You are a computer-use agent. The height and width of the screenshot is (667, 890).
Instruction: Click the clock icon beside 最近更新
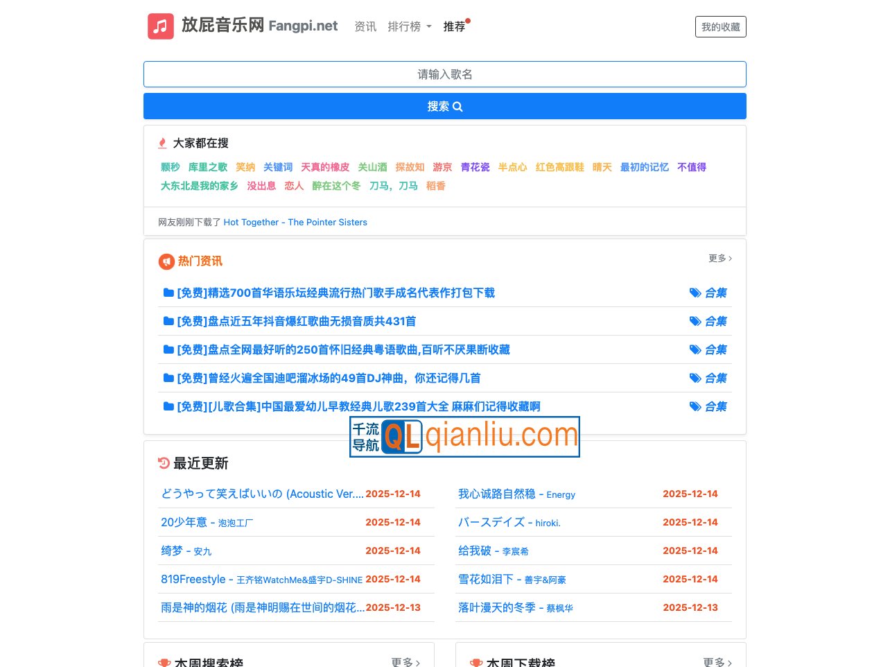coord(164,463)
